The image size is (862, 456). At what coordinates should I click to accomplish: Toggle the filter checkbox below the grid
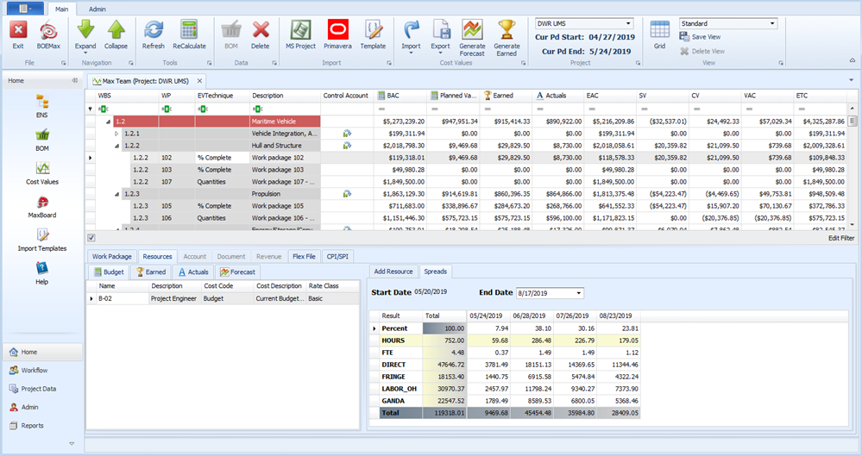pos(91,237)
